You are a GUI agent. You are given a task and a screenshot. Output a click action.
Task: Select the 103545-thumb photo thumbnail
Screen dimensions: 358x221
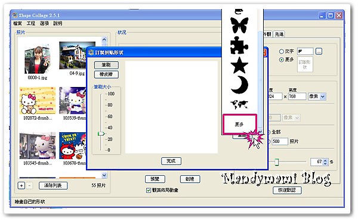tap(38, 145)
